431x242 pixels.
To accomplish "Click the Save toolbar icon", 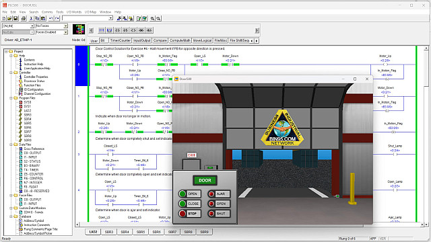I will coord(15,18).
